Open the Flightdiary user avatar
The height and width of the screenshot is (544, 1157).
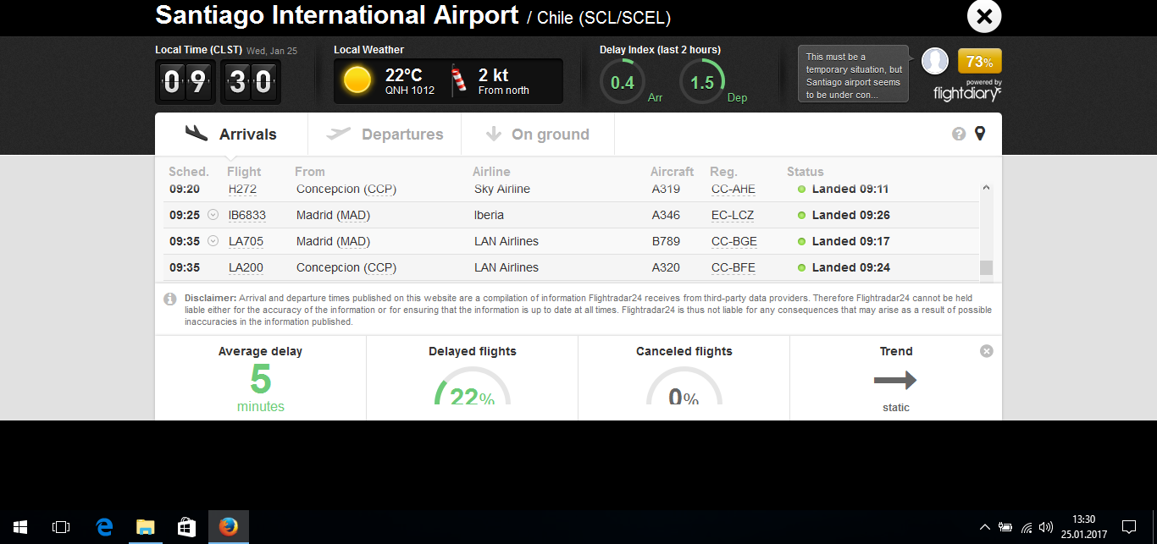[x=935, y=61]
